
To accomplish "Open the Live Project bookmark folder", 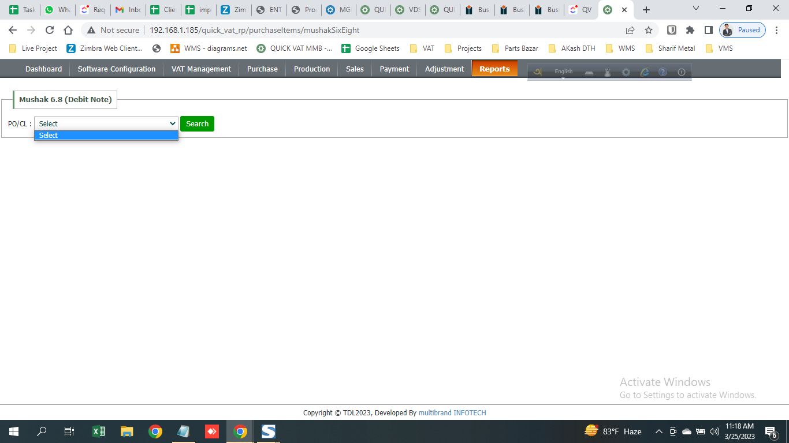I will point(34,48).
